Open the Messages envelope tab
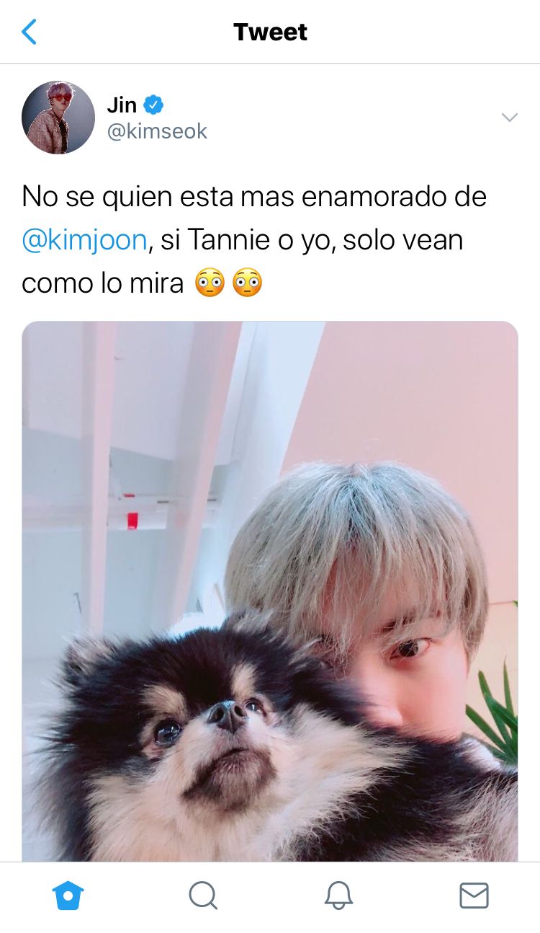 (x=474, y=896)
